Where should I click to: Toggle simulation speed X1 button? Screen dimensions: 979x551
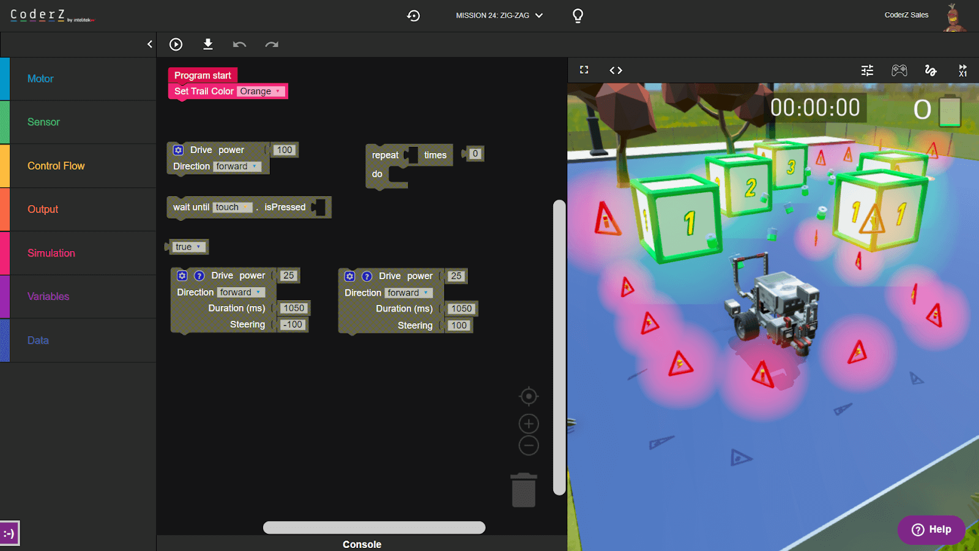(x=962, y=70)
